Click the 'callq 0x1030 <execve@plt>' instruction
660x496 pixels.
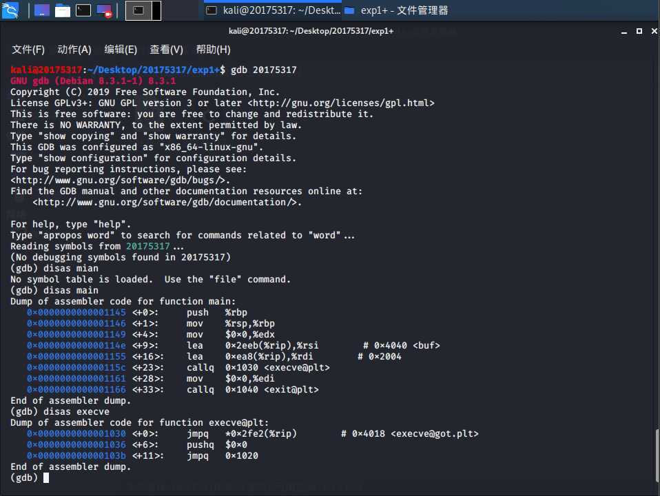pyautogui.click(x=258, y=368)
